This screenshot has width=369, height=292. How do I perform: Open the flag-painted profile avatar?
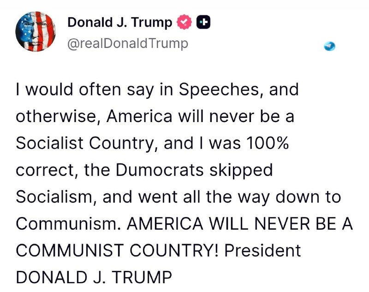(36, 31)
